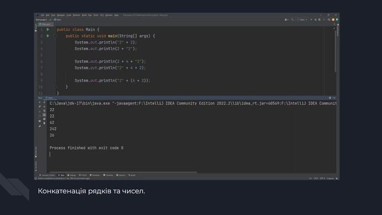Click the Debug bug icon in the top toolbar
This screenshot has width=382, height=215.
pyautogui.click(x=316, y=20)
